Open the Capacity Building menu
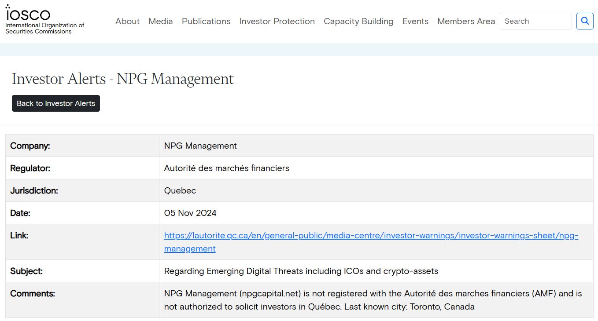The height and width of the screenshot is (321, 598). click(x=358, y=21)
